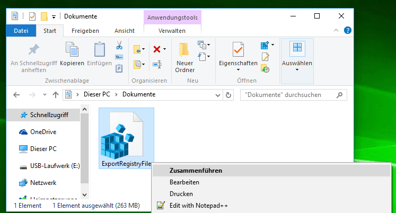This screenshot has width=396, height=213.
Task: Click the document icon at title bar left
Action: [15, 16]
